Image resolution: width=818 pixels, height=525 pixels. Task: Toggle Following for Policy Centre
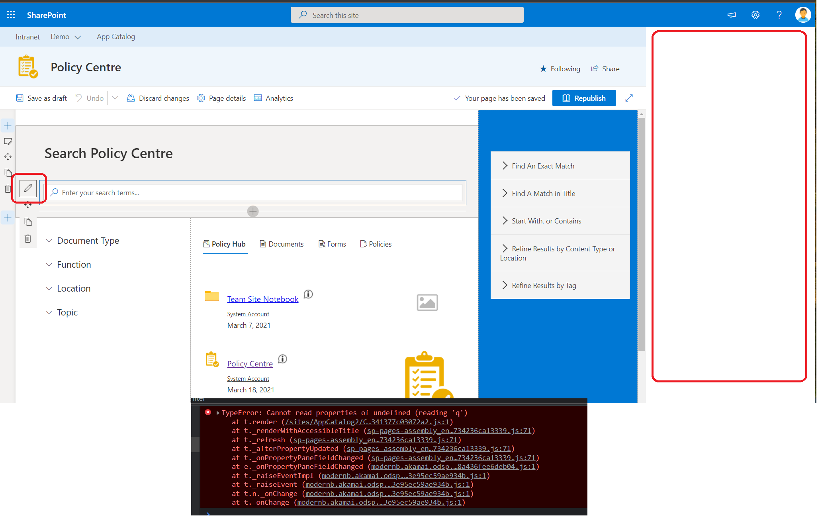tap(560, 69)
